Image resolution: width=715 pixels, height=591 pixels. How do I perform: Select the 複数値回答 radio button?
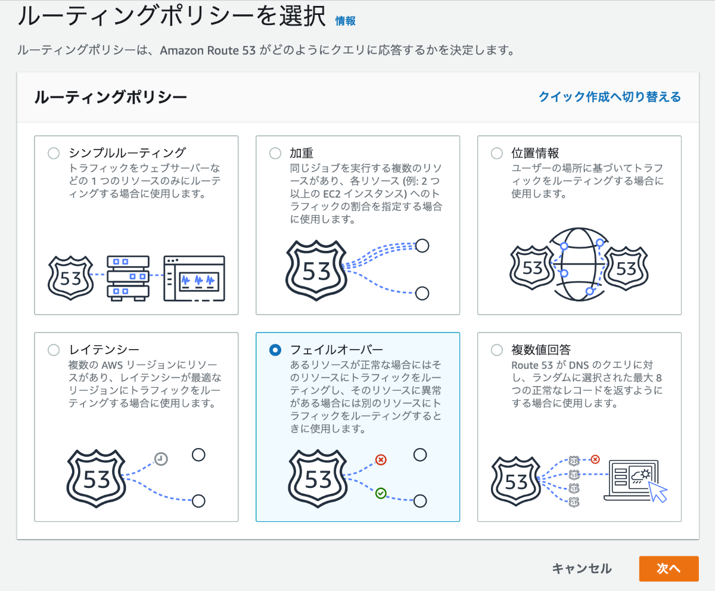(x=497, y=350)
